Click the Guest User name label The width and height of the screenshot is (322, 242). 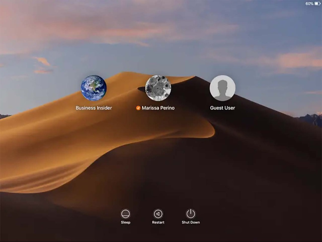[x=223, y=108]
